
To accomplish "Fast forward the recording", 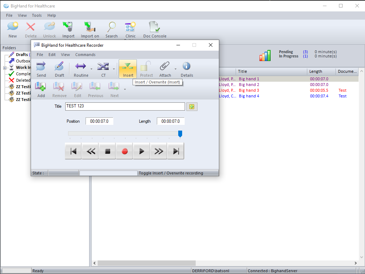I will [159, 151].
